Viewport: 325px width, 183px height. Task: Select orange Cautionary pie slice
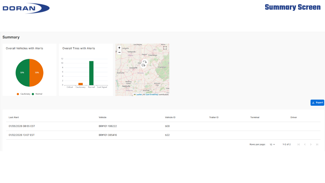pos(36,73)
